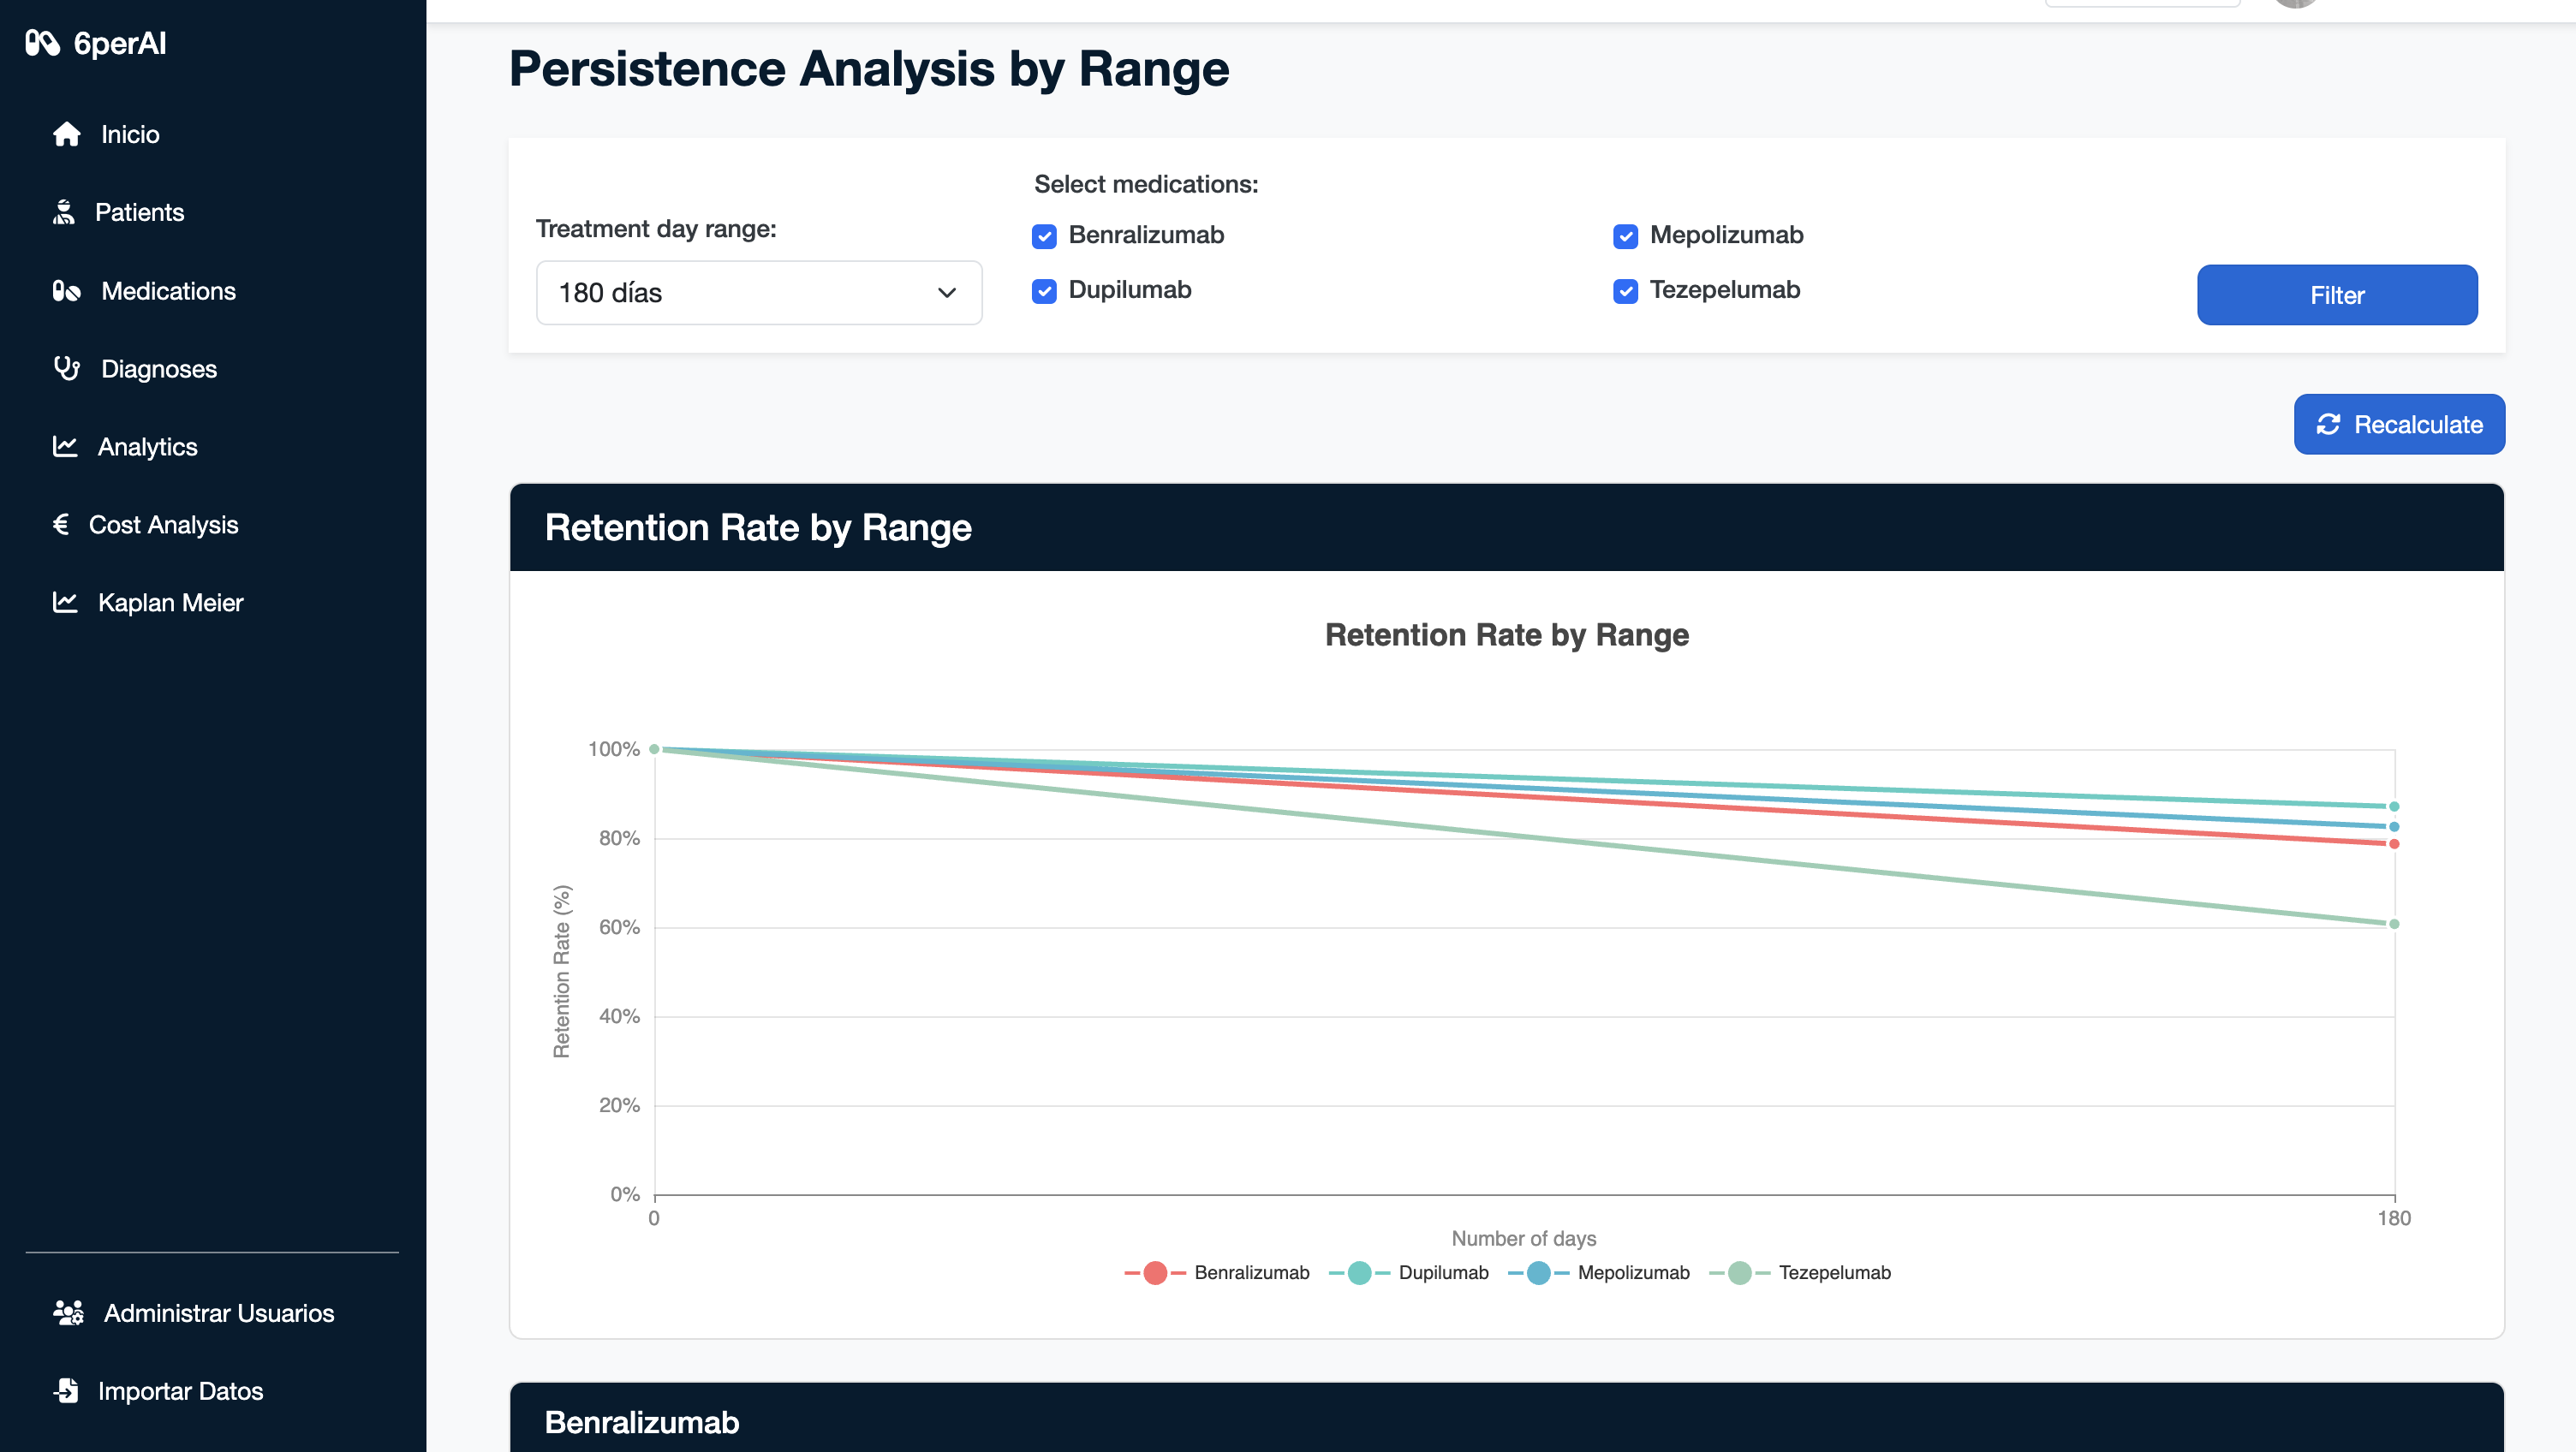Screen dimensions: 2576x1452
Task: Click the "Retention Rate by Range" card header
Action: [1506, 528]
